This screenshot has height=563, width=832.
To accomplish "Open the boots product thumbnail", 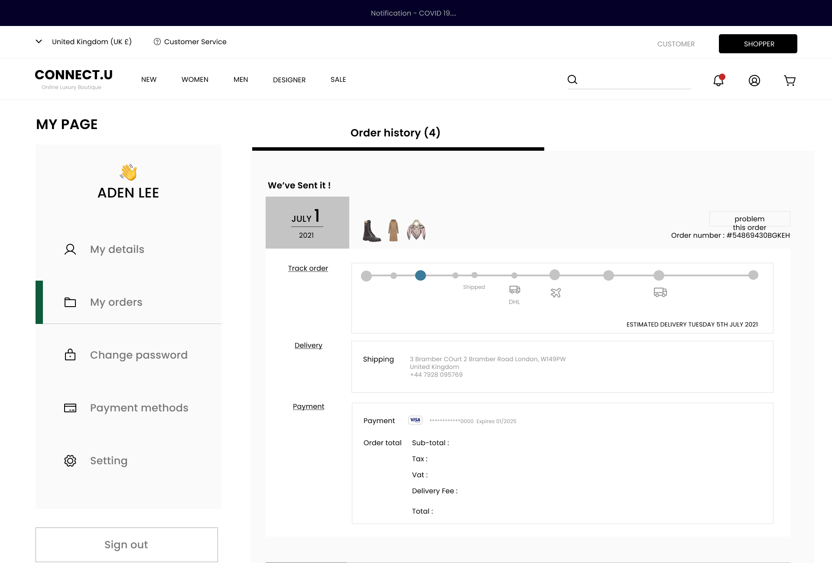I will coord(371,230).
